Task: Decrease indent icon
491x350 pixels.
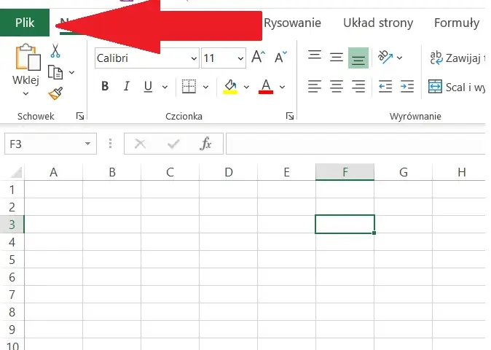Action: [x=385, y=87]
